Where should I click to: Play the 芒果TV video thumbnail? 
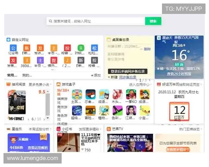[130, 143]
